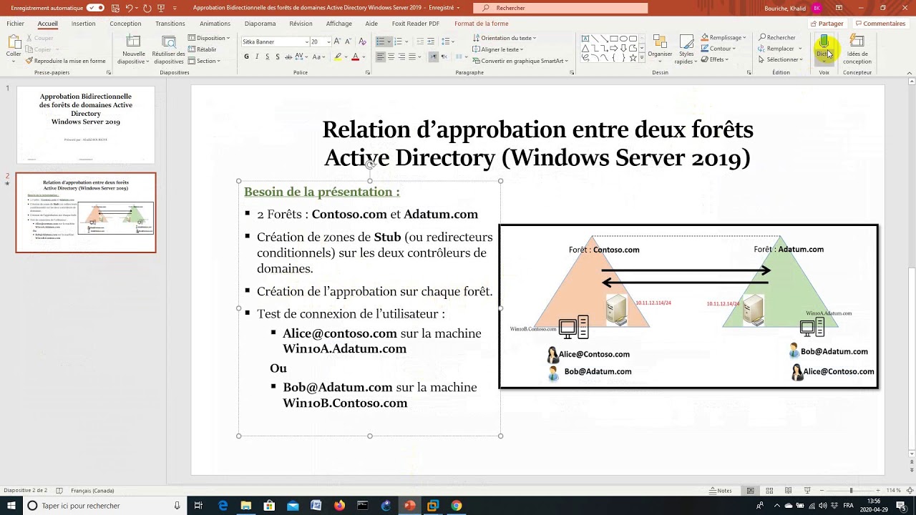
Task: Click Convertir en graphique SmartArt
Action: point(521,61)
